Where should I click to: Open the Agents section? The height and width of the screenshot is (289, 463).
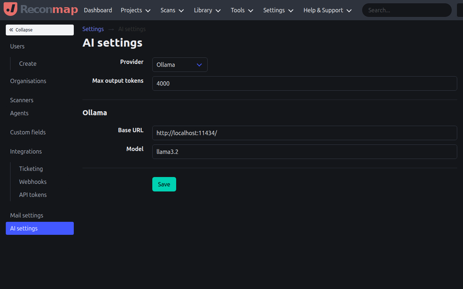(19, 113)
